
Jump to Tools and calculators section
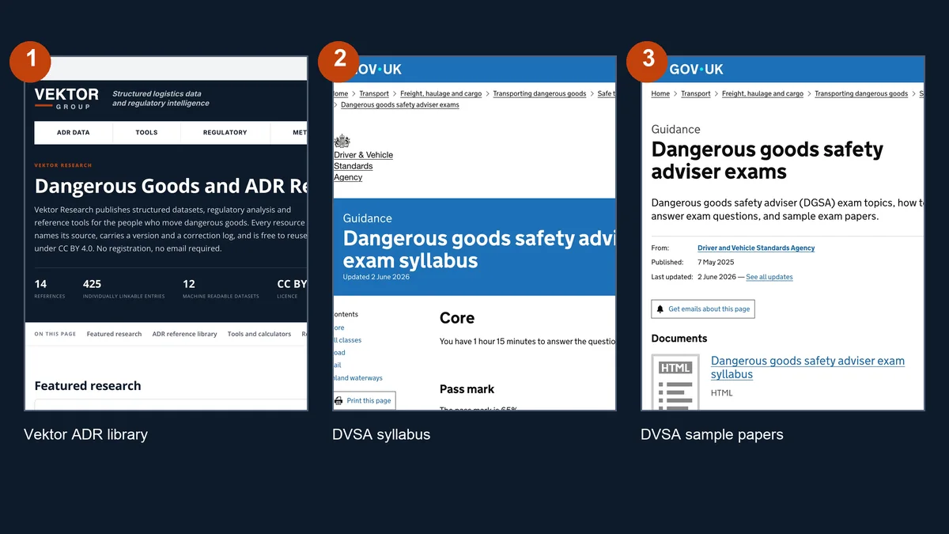[259, 334]
